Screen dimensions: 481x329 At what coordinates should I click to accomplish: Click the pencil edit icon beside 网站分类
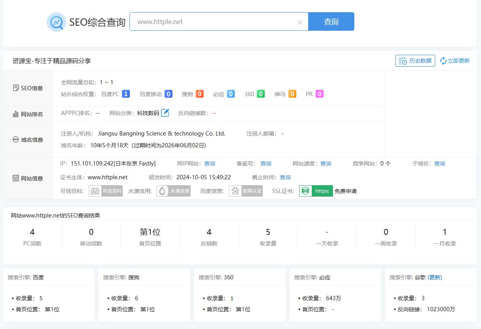(x=165, y=112)
